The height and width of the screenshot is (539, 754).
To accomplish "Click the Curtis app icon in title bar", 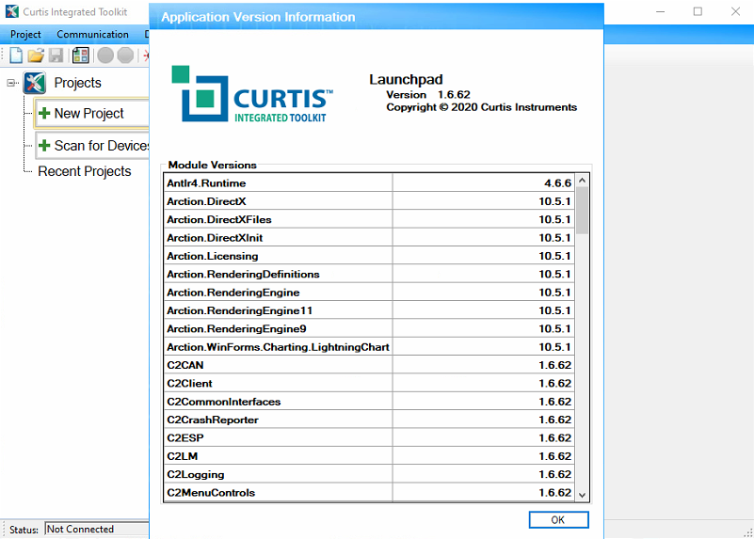I will pyautogui.click(x=12, y=11).
